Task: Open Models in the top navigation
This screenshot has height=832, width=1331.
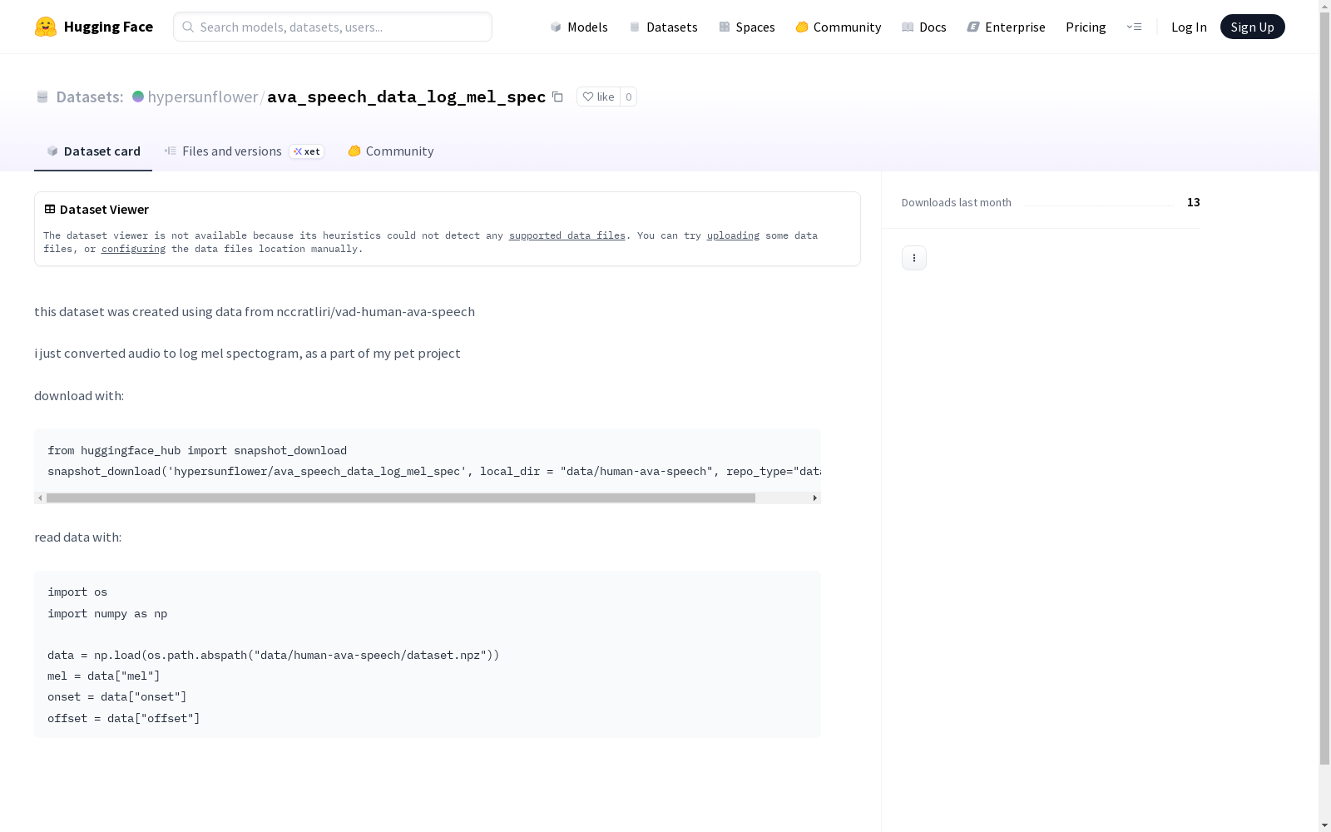Action: click(x=579, y=27)
